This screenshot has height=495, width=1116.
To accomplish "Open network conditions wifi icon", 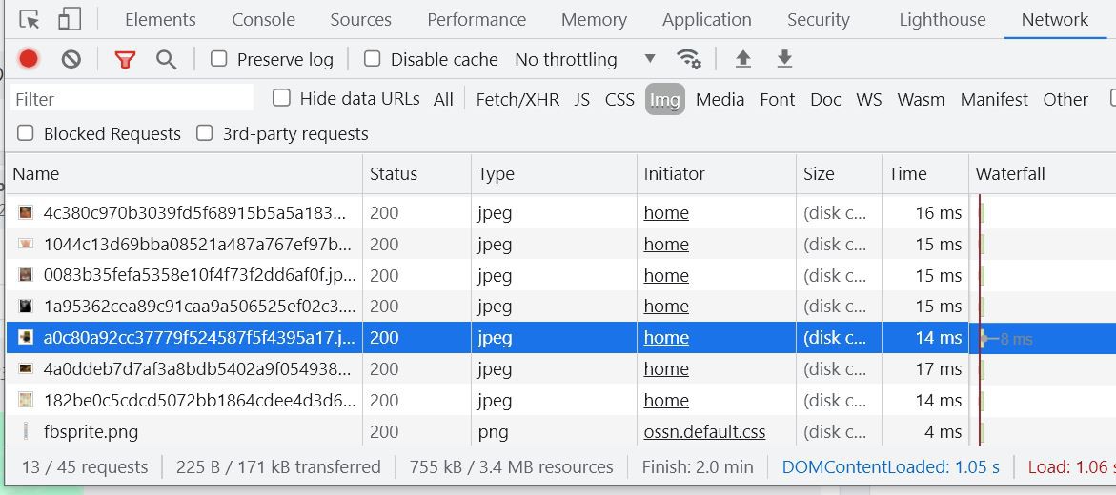I will pyautogui.click(x=688, y=59).
